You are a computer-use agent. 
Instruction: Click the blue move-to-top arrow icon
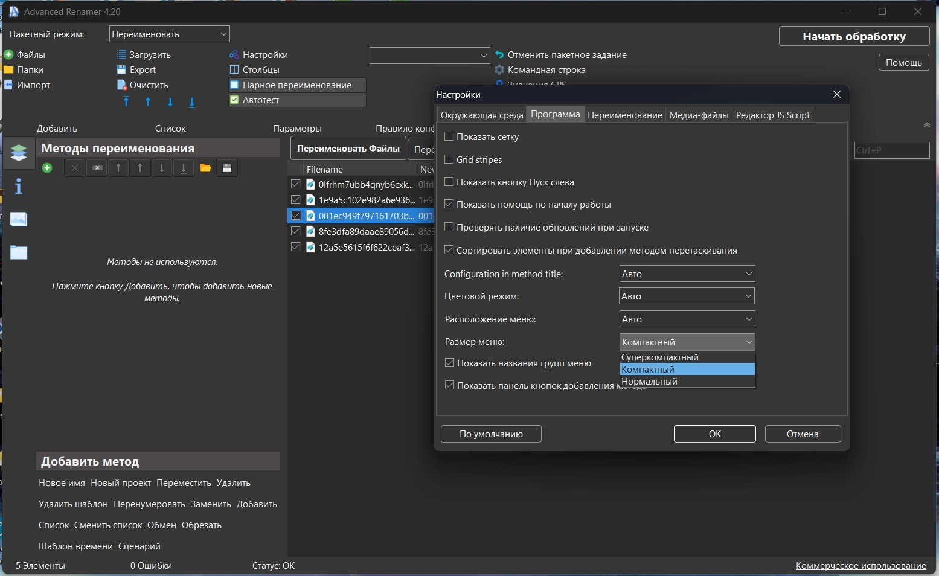(126, 102)
